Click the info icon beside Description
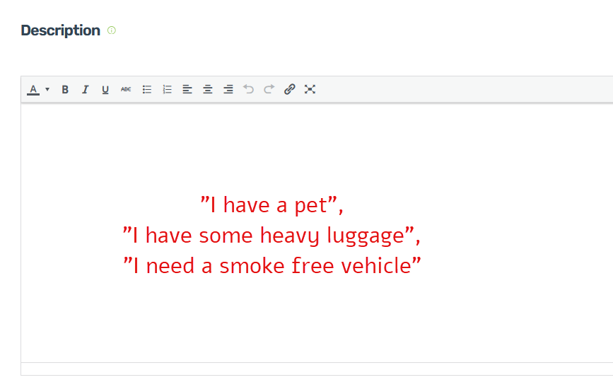Image resolution: width=613 pixels, height=387 pixels. point(111,30)
